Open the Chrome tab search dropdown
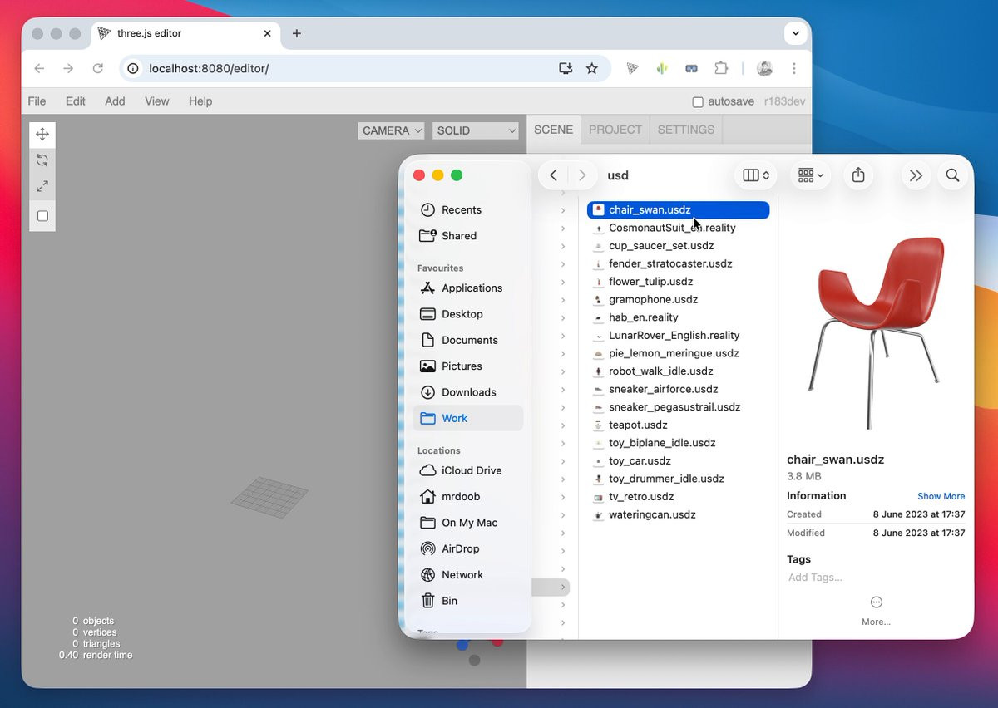 tap(796, 33)
